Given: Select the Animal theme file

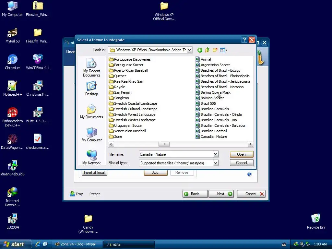Looking at the screenshot, I should [x=203, y=59].
